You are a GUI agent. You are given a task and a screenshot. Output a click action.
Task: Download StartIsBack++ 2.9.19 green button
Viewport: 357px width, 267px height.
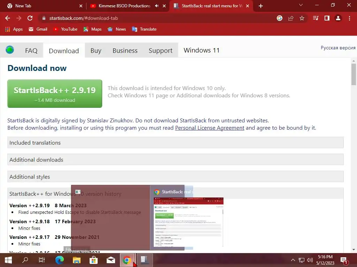pyautogui.click(x=55, y=94)
